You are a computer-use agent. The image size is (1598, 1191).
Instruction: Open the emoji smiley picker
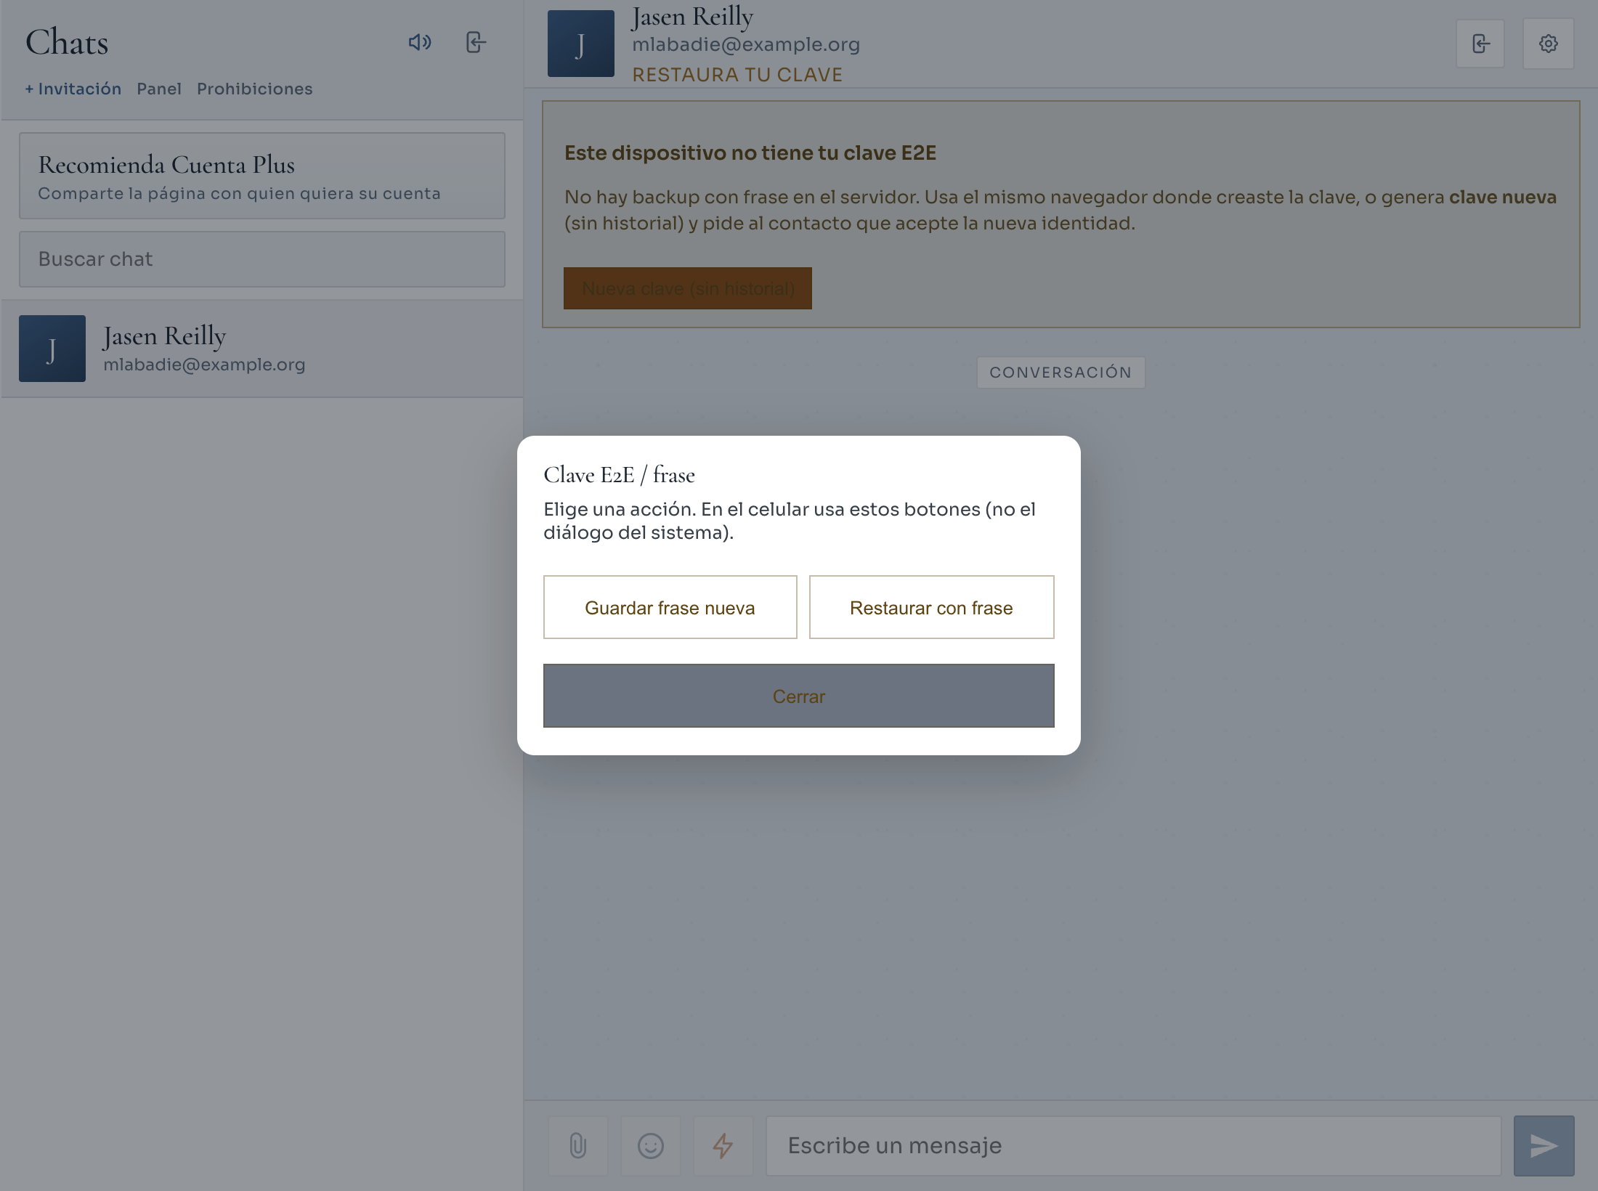(651, 1146)
